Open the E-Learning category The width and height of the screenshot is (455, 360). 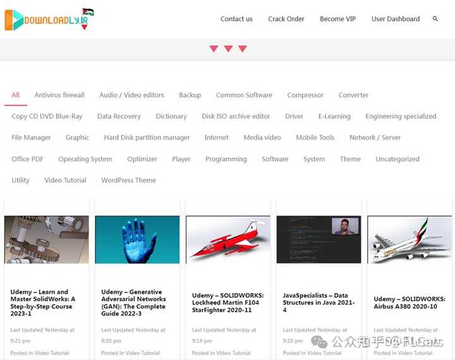tap(334, 116)
